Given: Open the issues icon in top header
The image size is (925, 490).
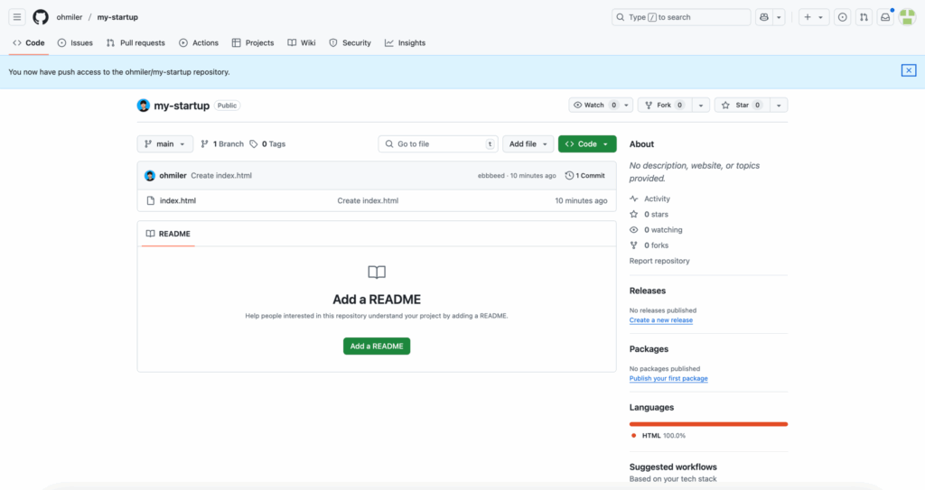Looking at the screenshot, I should (842, 17).
